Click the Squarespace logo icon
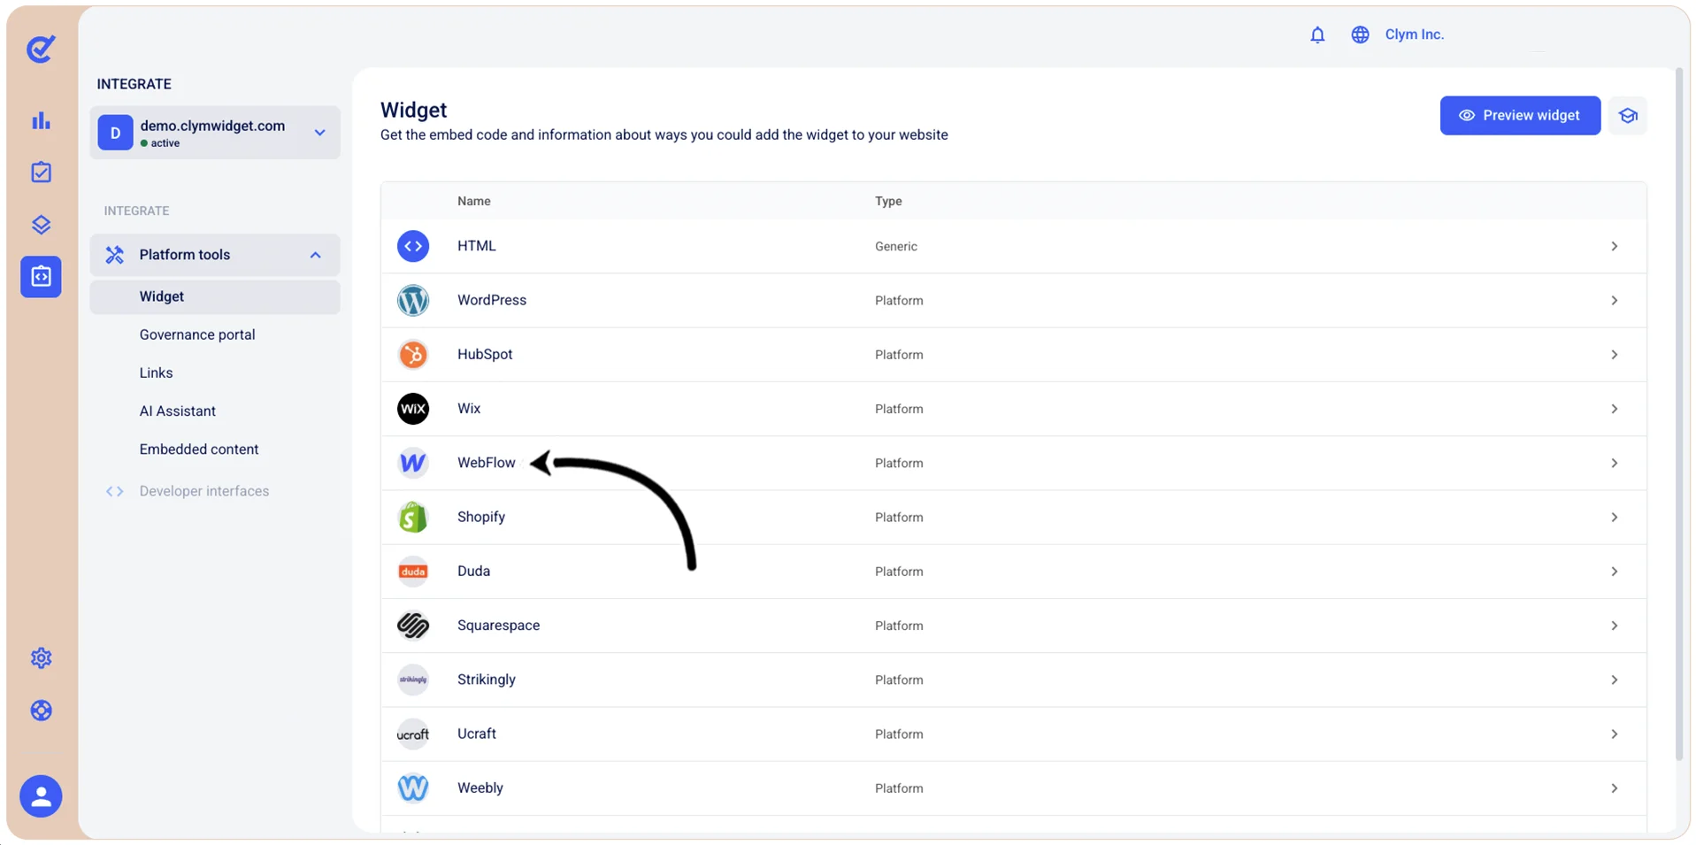Screen dimensions: 1696x845 coord(413,626)
